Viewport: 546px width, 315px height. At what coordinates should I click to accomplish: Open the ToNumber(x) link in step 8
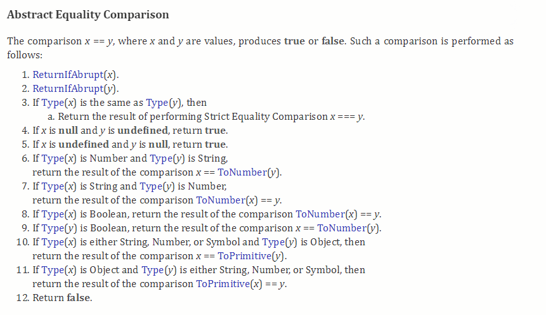tap(320, 214)
